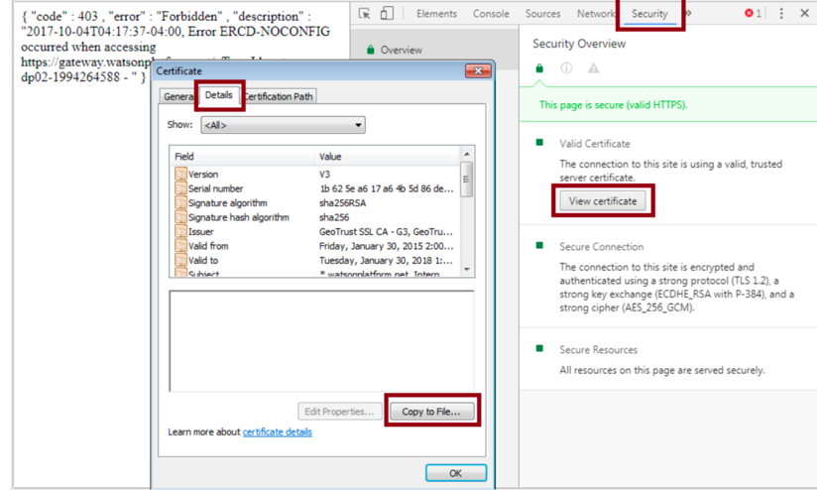
Task: Click the info circle icon in Security Overview
Action: (x=566, y=68)
